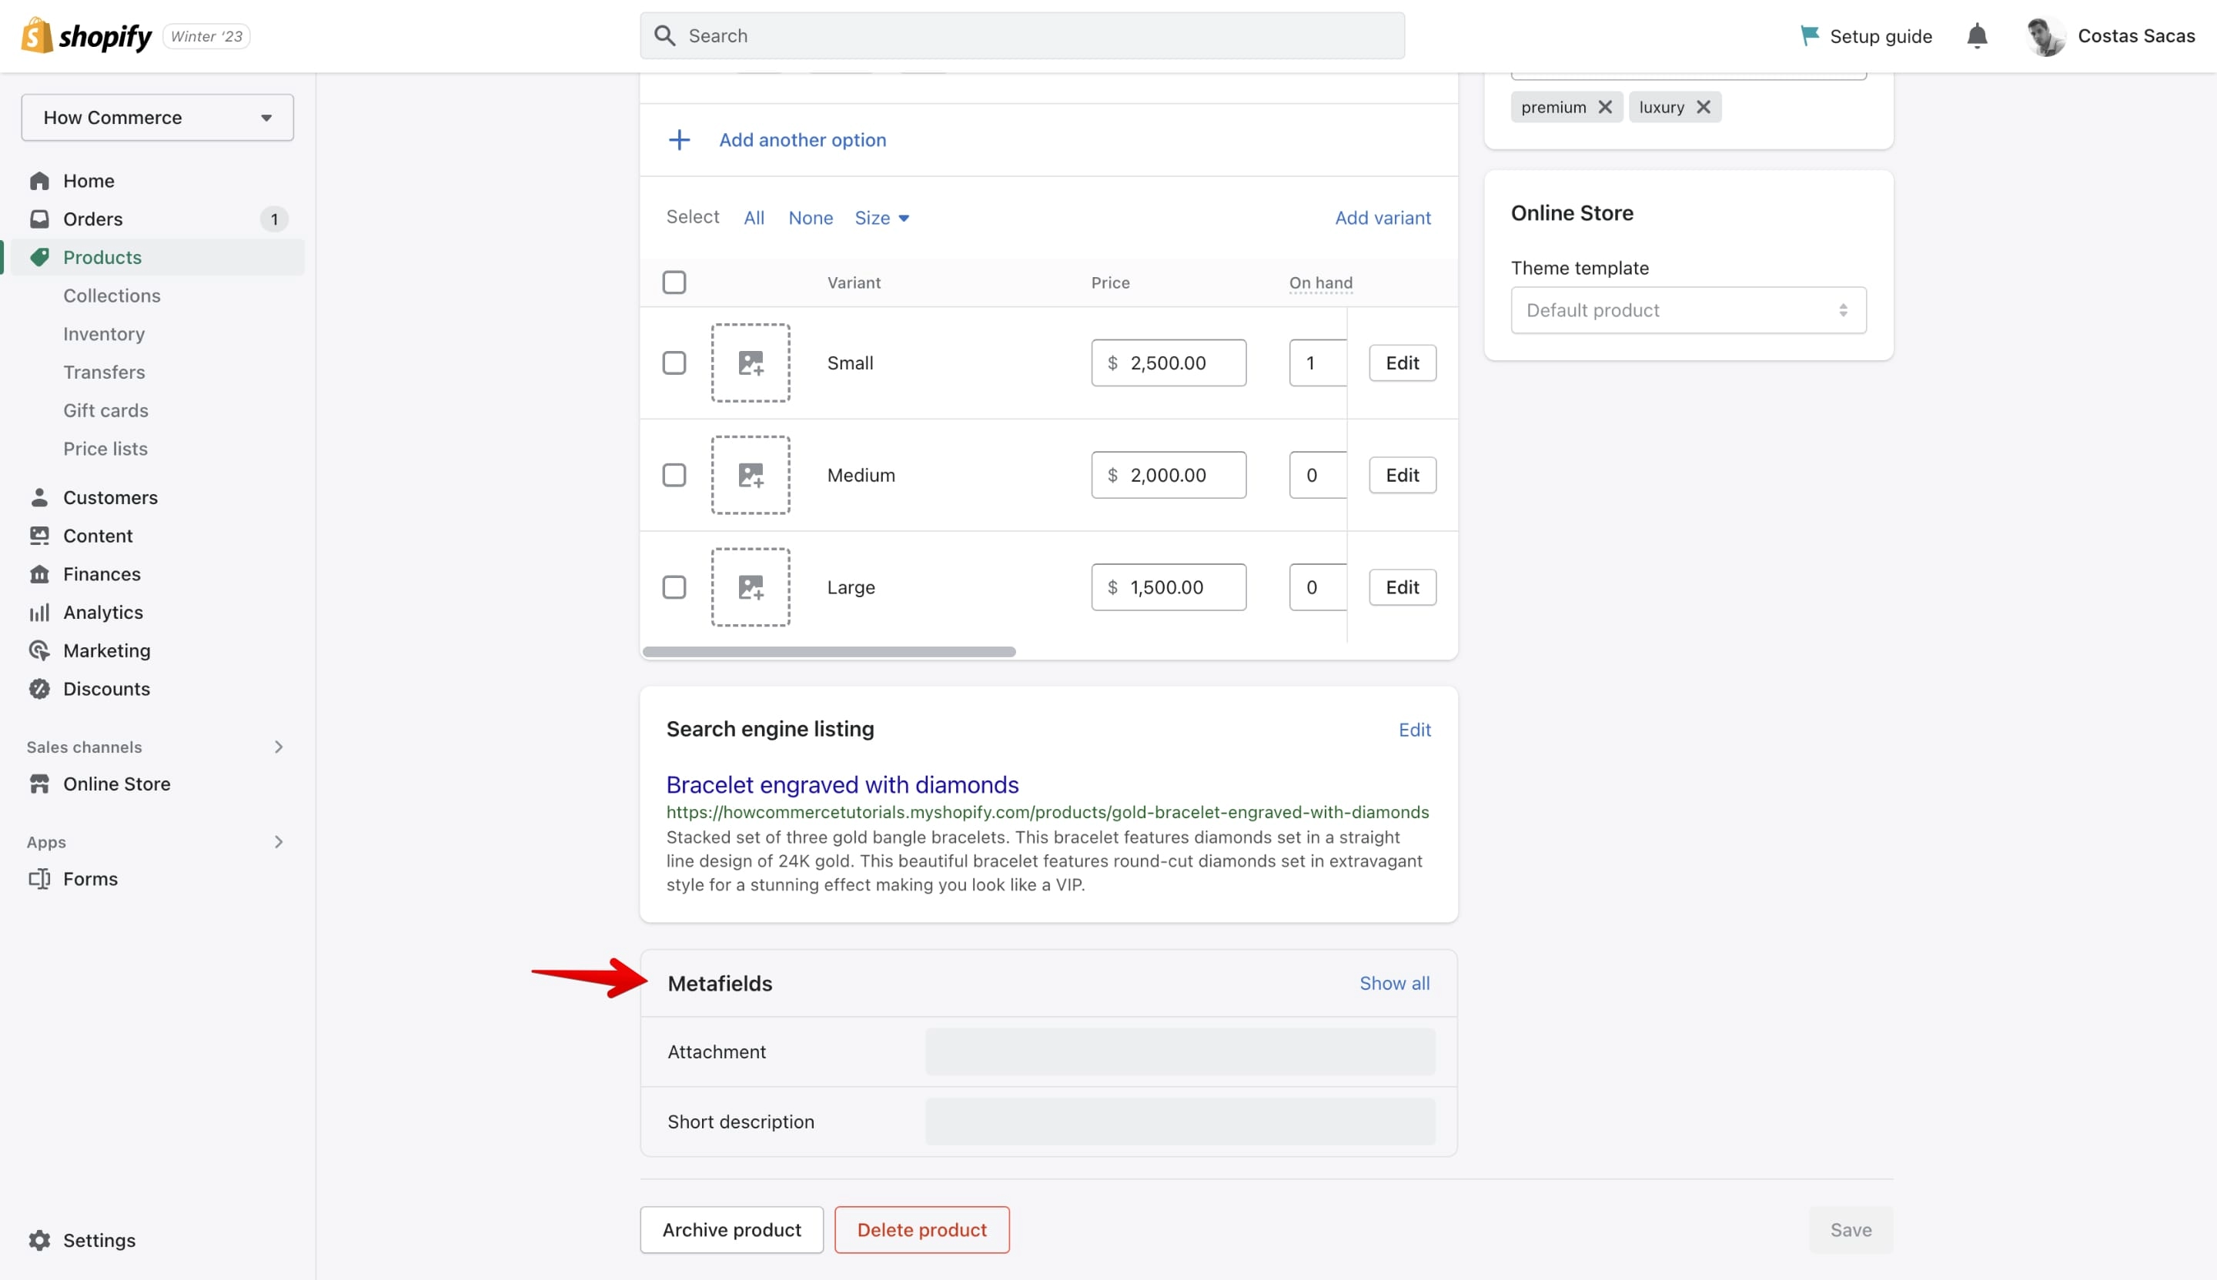Click the Small variant on-hand quantity field
The image size is (2217, 1280).
1318,363
